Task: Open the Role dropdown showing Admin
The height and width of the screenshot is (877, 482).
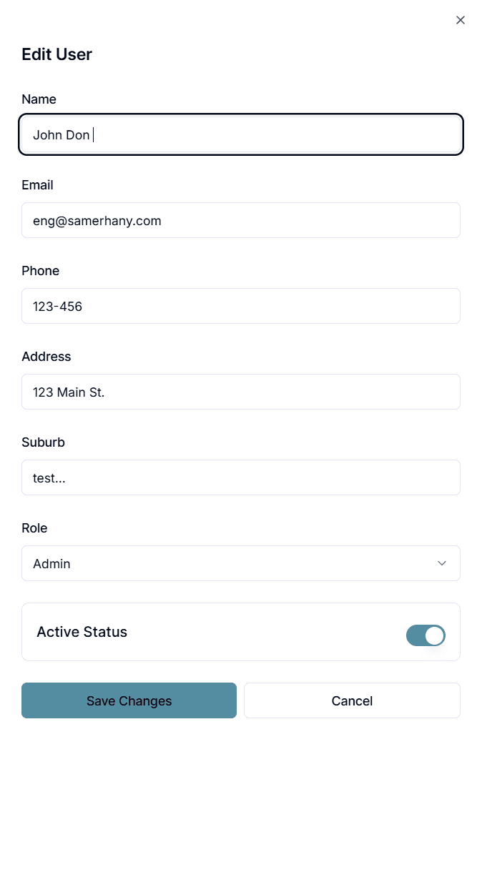Action: click(x=240, y=563)
